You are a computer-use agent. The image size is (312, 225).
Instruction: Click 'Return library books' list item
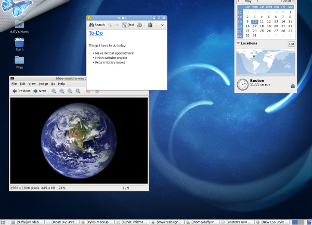point(110,63)
